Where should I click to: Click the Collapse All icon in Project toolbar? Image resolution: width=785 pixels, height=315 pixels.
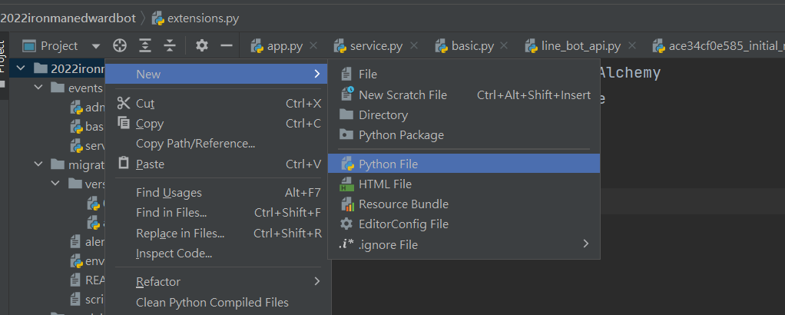(170, 46)
